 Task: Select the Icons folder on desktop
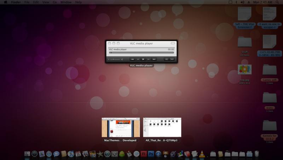(270, 97)
